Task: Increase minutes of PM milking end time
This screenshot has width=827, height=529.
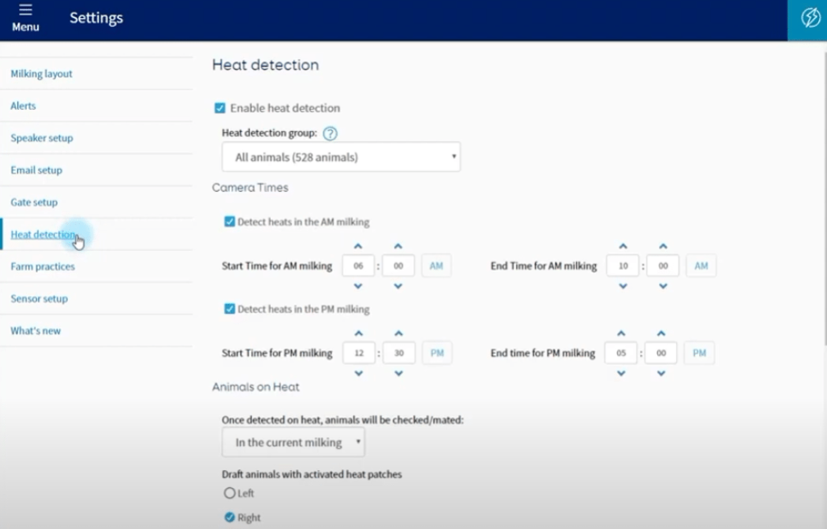Action: 661,333
